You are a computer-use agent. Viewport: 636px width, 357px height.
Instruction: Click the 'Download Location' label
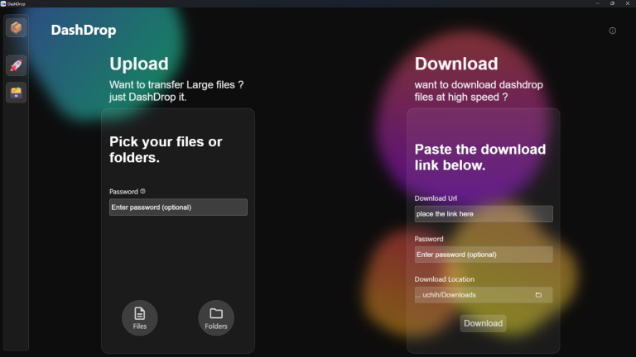444,279
